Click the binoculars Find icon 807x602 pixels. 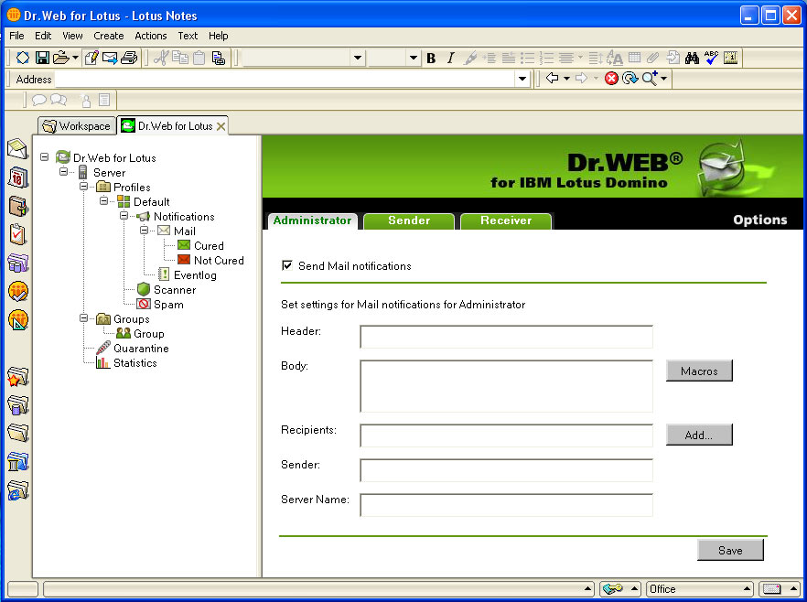click(x=692, y=59)
